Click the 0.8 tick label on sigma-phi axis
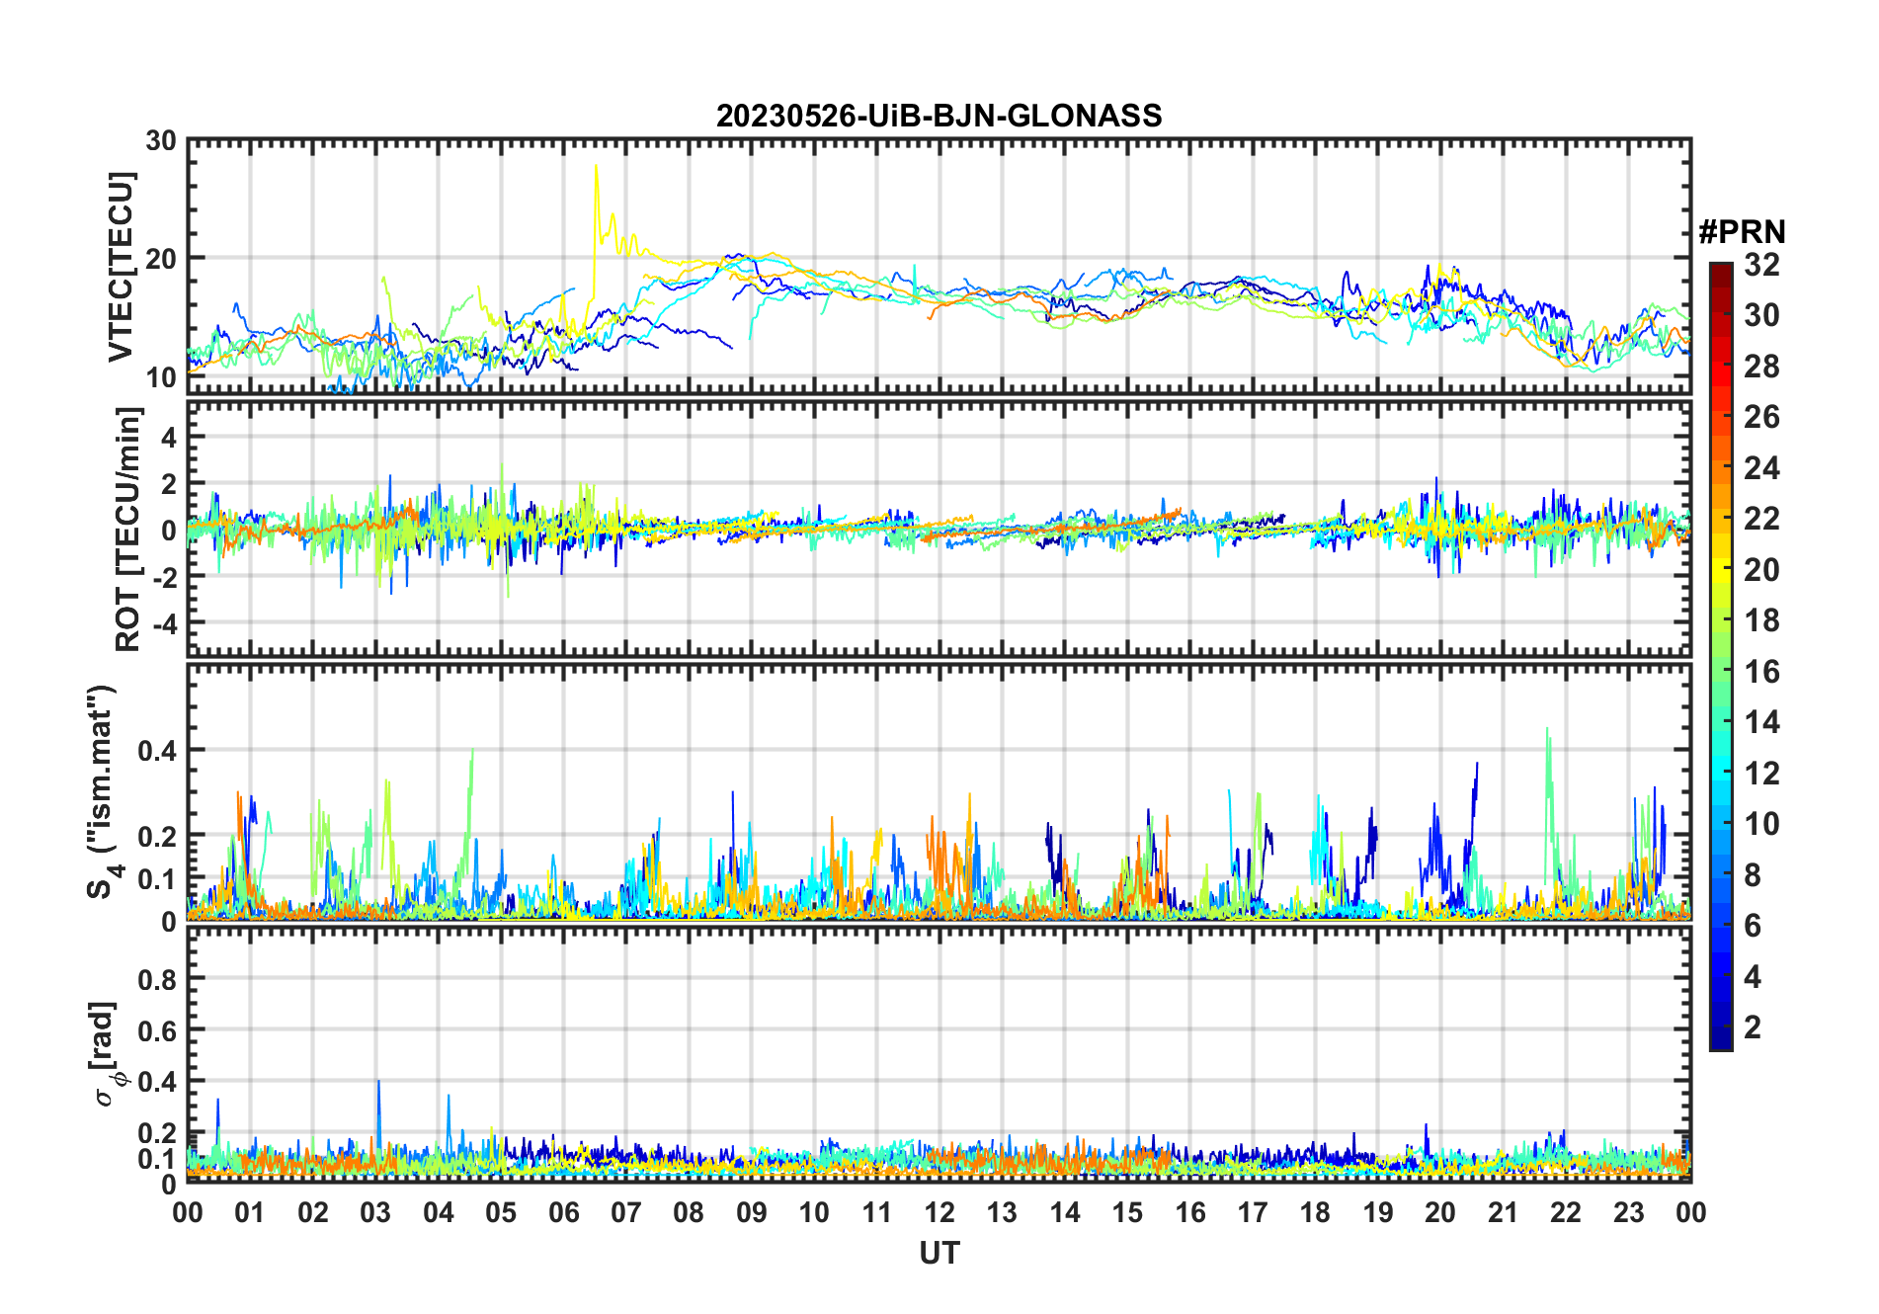 click(156, 979)
